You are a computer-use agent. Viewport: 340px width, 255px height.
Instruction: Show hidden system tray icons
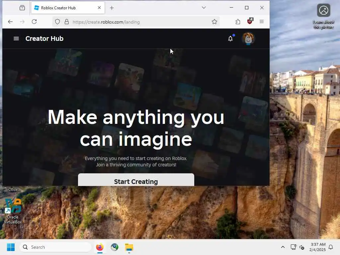(283, 247)
